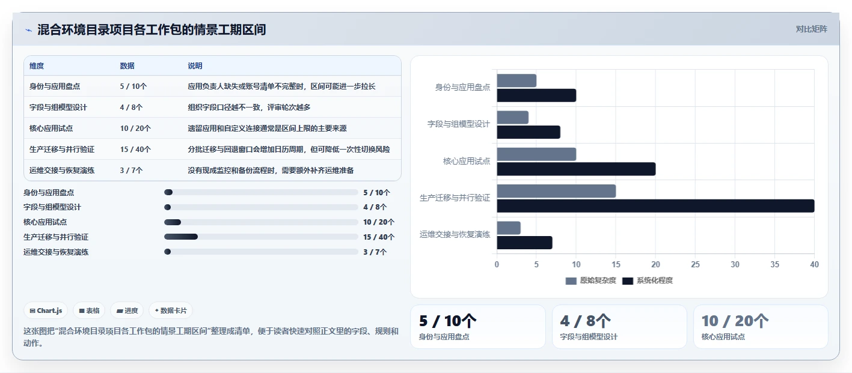Click the note 组织字段口径越不一致，评审轮次越多

[249, 108]
